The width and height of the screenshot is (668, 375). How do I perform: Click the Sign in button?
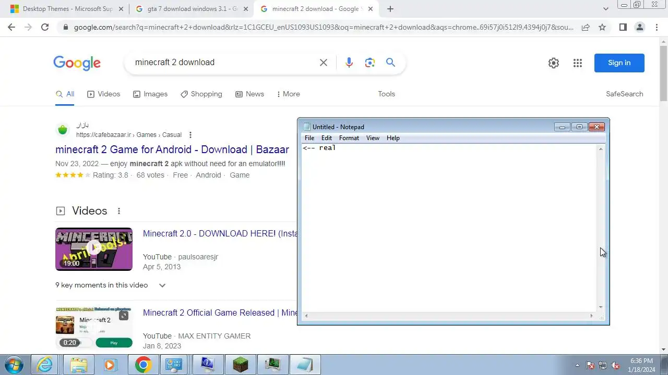click(x=619, y=63)
